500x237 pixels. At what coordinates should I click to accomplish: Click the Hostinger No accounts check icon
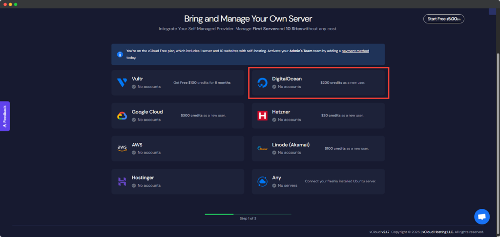click(x=134, y=185)
